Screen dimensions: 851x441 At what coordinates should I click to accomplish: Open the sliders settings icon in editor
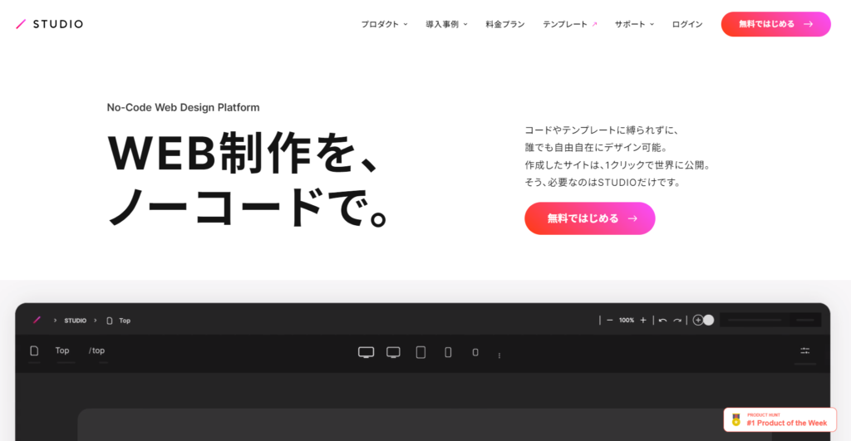[804, 351]
